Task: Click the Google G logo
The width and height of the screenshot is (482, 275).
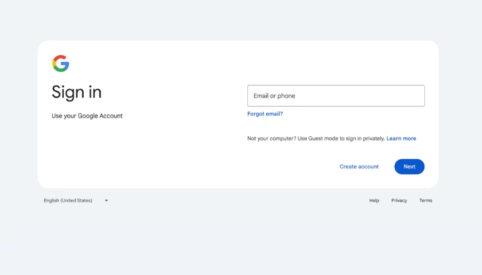Action: click(x=61, y=63)
